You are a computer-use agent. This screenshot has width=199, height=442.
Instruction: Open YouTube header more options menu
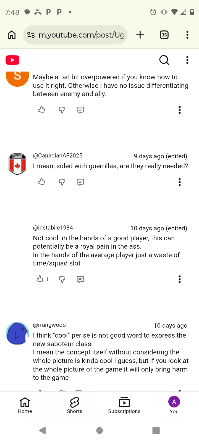187,60
